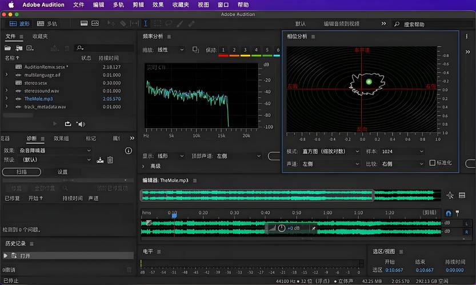Select the Time Selection tool in the toolbar

click(145, 24)
